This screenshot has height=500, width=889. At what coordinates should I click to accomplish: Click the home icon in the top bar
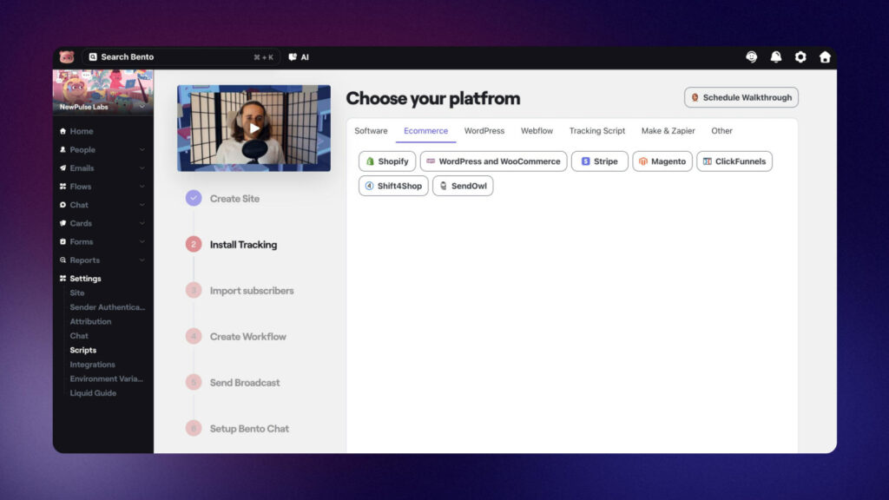point(824,56)
